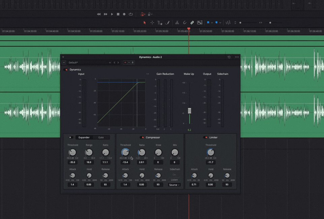This screenshot has height=219, width=324.
Task: Click the Limiter Threshold knob
Action: [210, 152]
